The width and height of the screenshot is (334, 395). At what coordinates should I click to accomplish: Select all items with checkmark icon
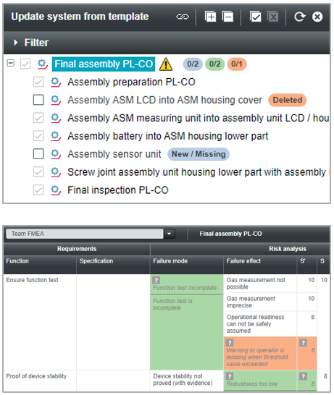pos(255,17)
